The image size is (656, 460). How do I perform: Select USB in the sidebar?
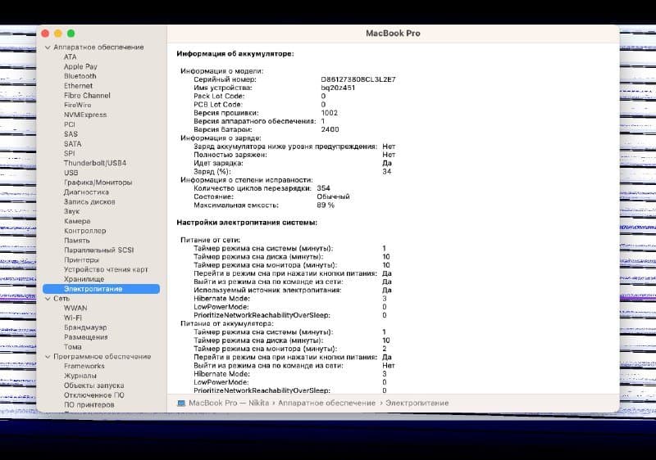(71, 173)
